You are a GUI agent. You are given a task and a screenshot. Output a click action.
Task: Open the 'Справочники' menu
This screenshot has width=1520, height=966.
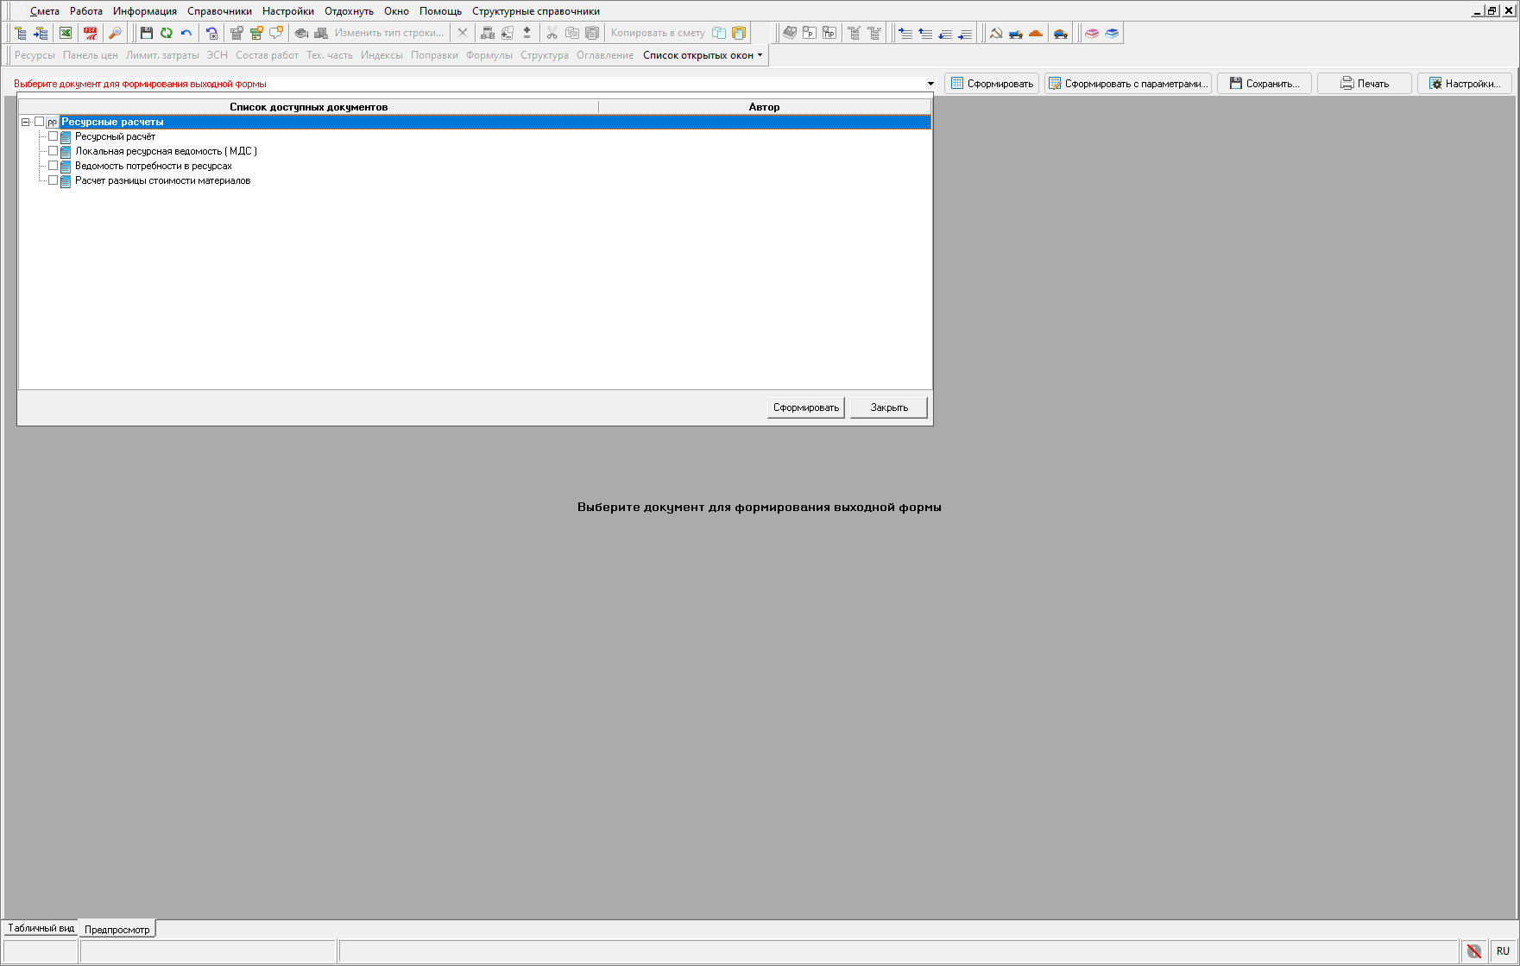(219, 11)
